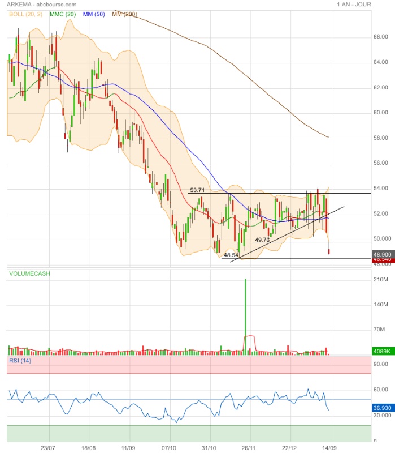Click the end of the brown MM200 curve
The width and height of the screenshot is (395, 453).
coord(328,137)
